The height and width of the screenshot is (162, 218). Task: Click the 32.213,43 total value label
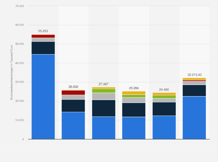[194, 74]
